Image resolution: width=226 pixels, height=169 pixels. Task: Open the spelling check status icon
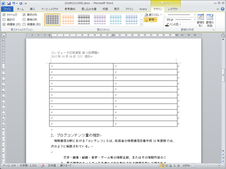coord(42,165)
